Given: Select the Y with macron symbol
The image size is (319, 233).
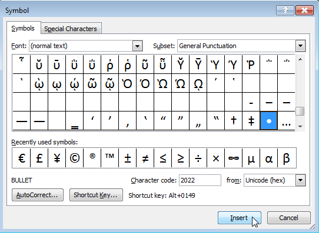Looking at the screenshot, I should (x=198, y=65).
